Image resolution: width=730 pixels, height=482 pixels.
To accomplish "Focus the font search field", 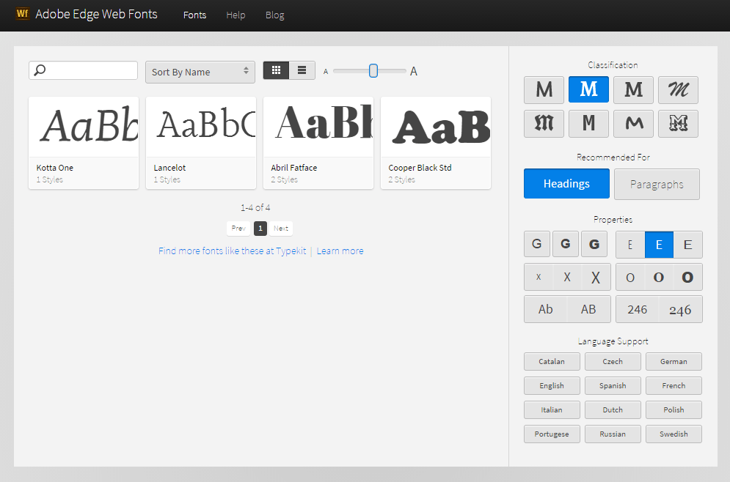I will (x=84, y=70).
